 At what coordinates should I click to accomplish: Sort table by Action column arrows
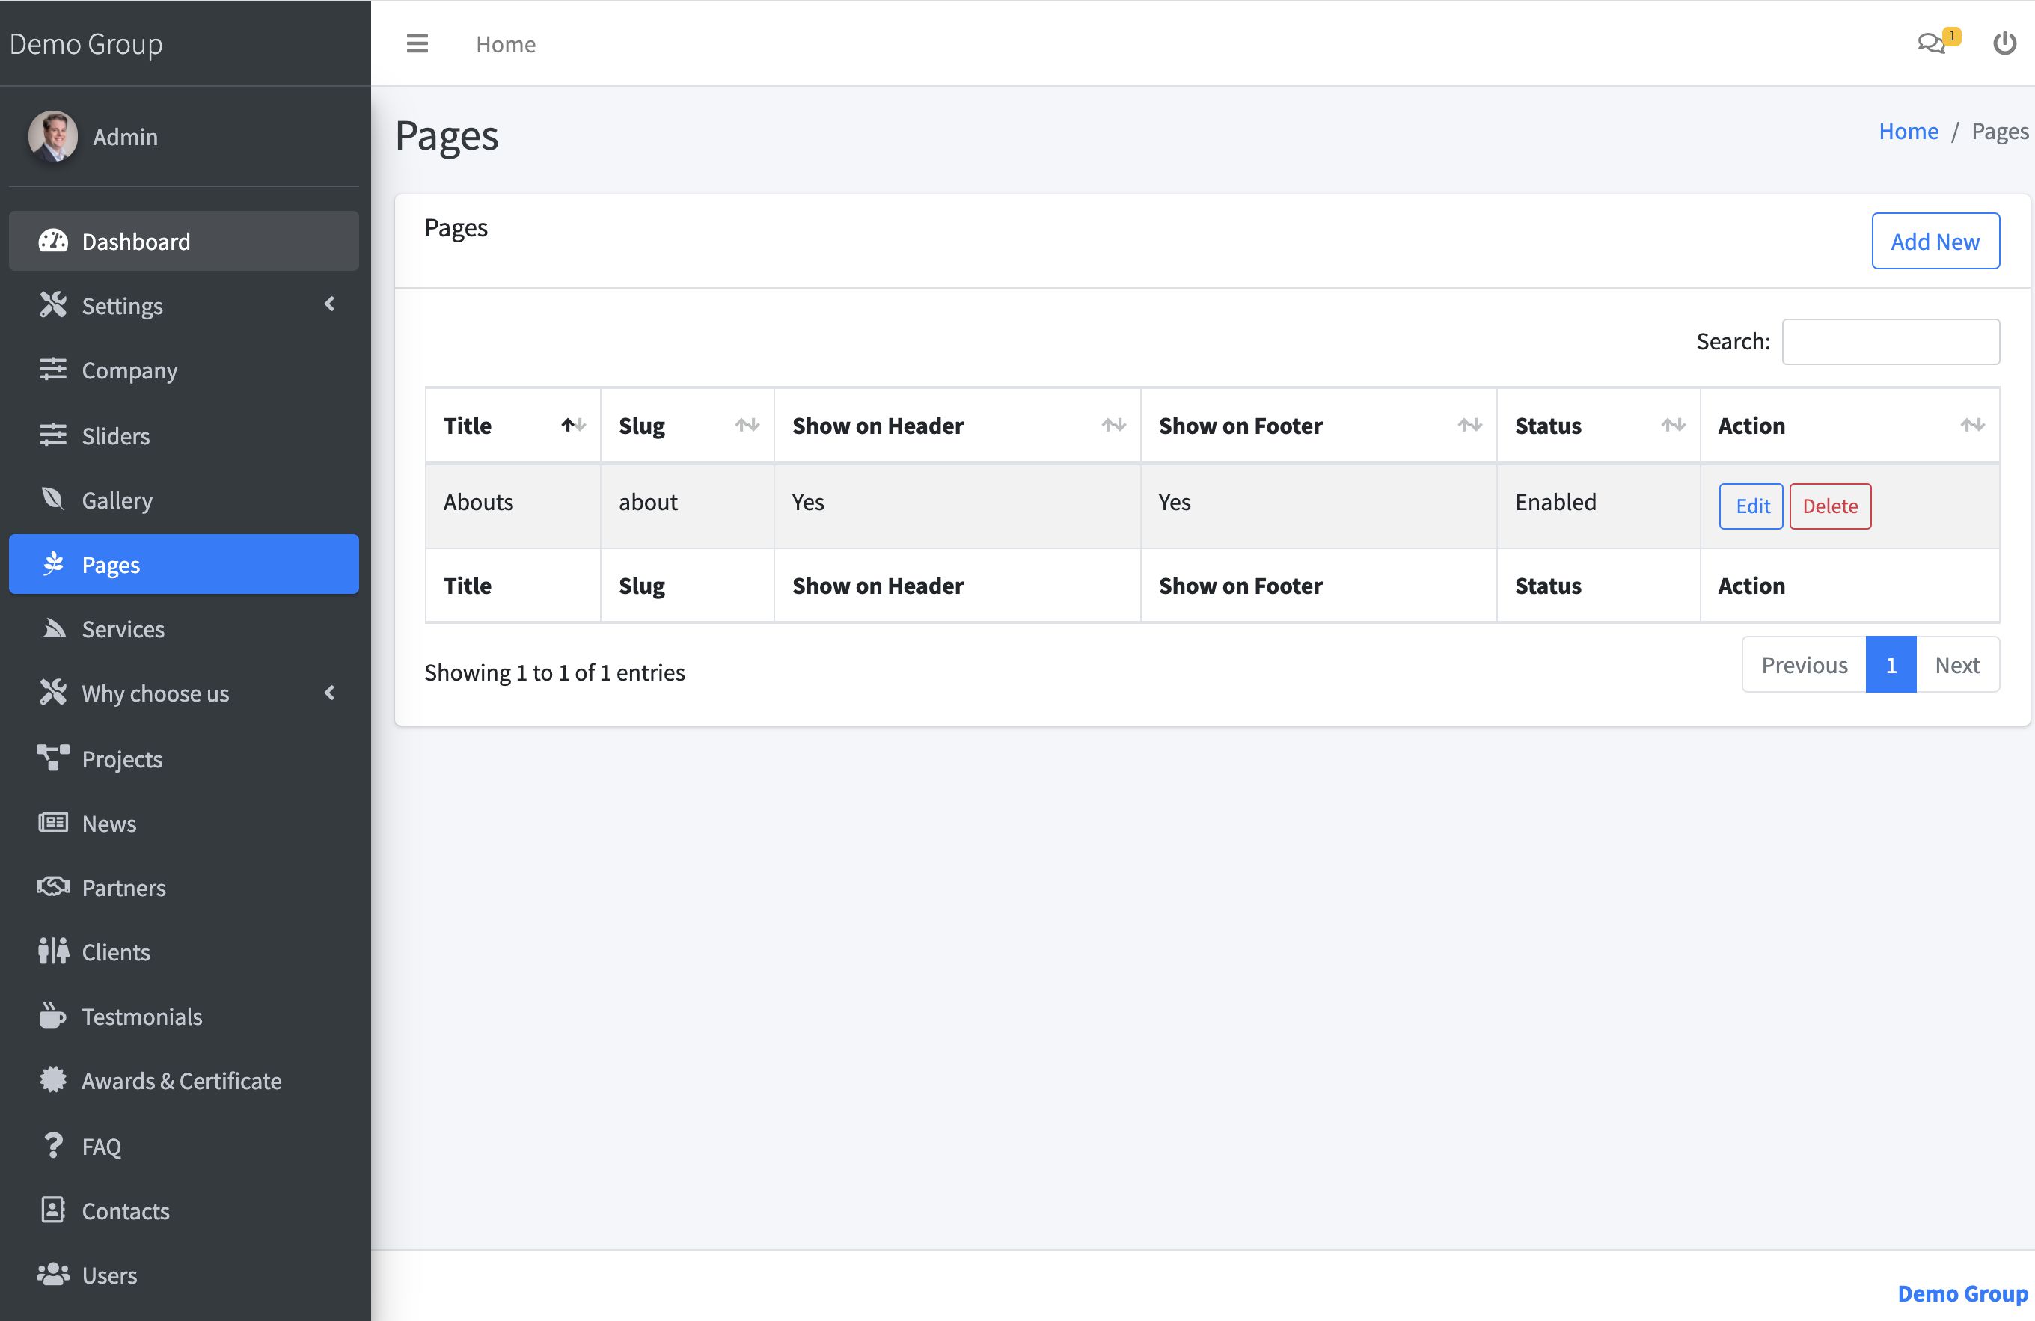coord(1973,425)
